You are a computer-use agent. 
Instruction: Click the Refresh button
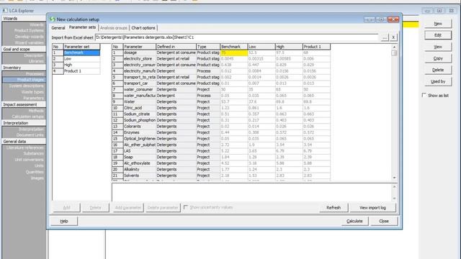[334, 208]
